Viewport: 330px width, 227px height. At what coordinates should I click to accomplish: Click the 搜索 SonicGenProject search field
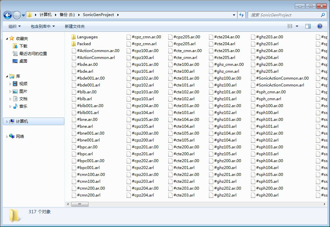click(284, 15)
